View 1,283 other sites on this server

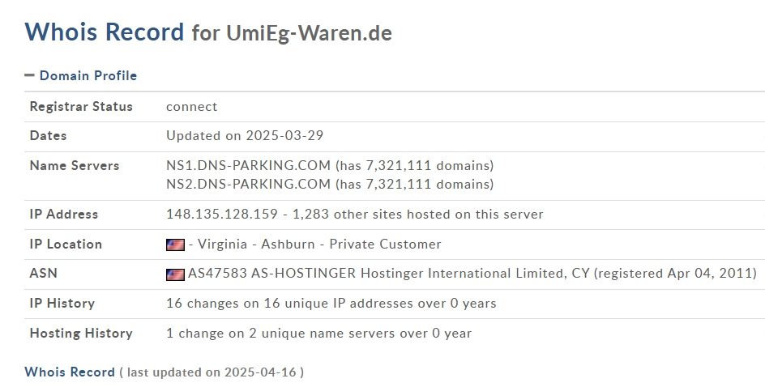click(x=417, y=215)
